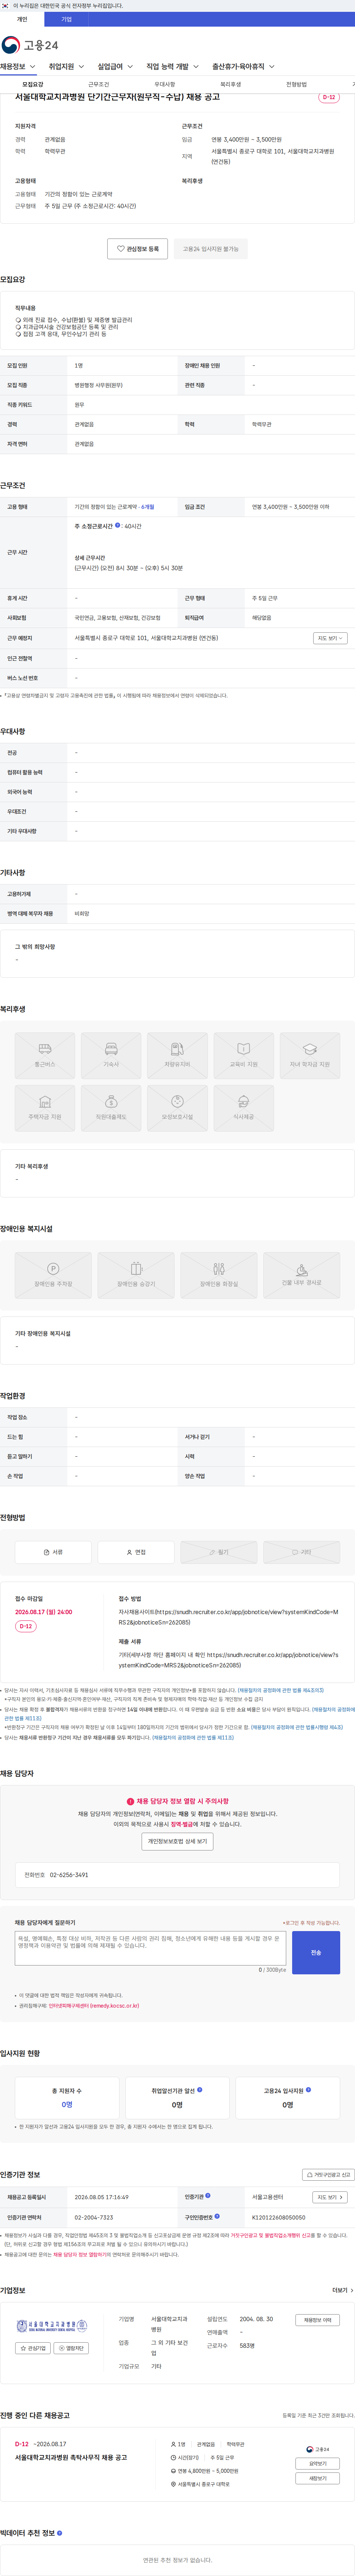Click the 장애인용 화장실 icon
355x2576 pixels.
click(219, 1275)
